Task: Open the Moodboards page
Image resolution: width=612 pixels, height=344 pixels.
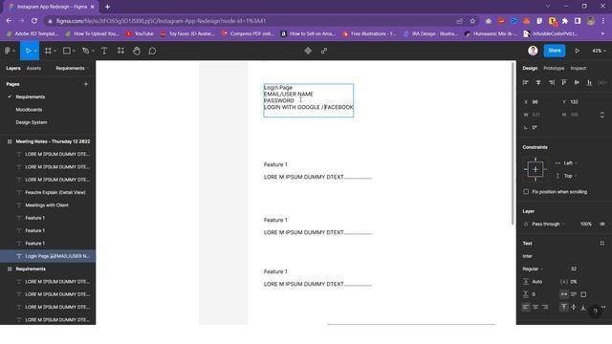Action: [29, 110]
